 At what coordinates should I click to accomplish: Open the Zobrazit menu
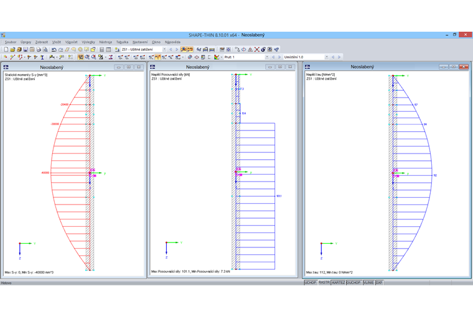coord(42,42)
